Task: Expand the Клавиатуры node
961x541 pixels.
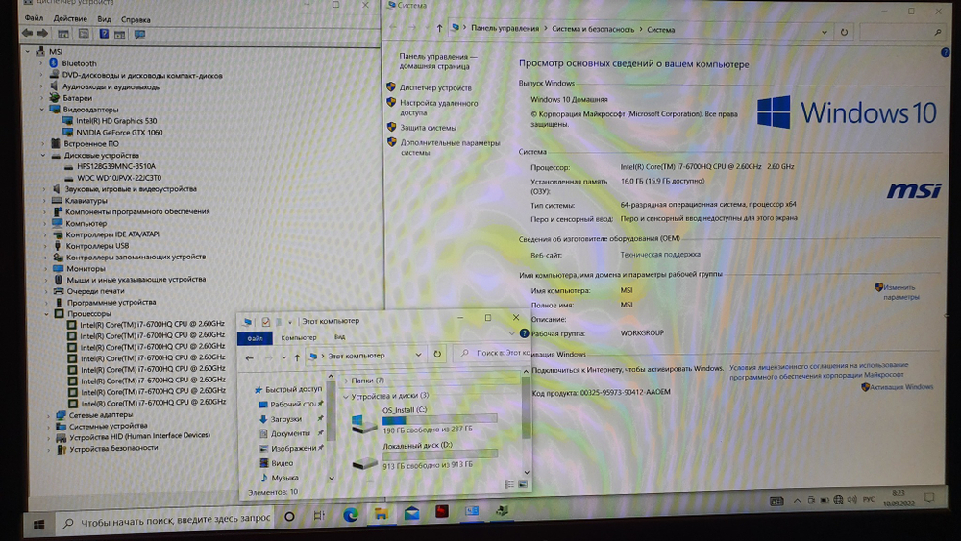Action: 45,200
